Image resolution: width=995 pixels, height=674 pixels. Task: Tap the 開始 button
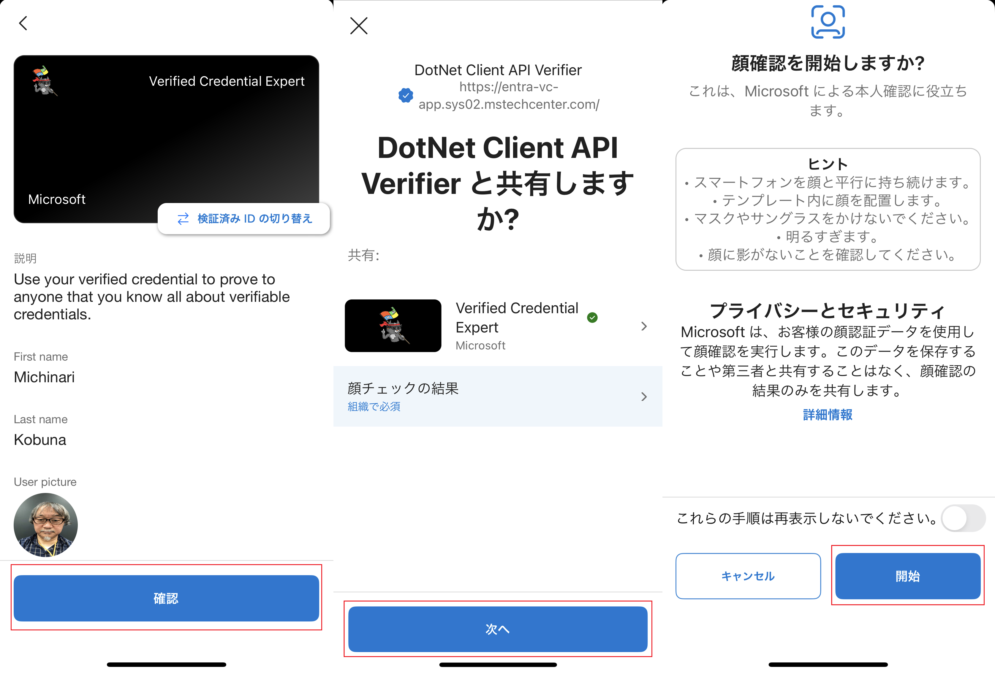click(907, 576)
